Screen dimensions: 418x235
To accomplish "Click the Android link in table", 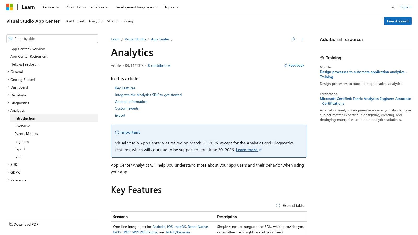I will click(x=159, y=227).
